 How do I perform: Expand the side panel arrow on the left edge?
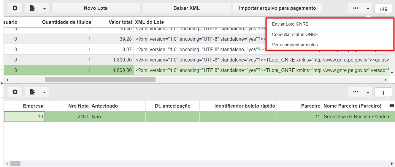(2, 83)
